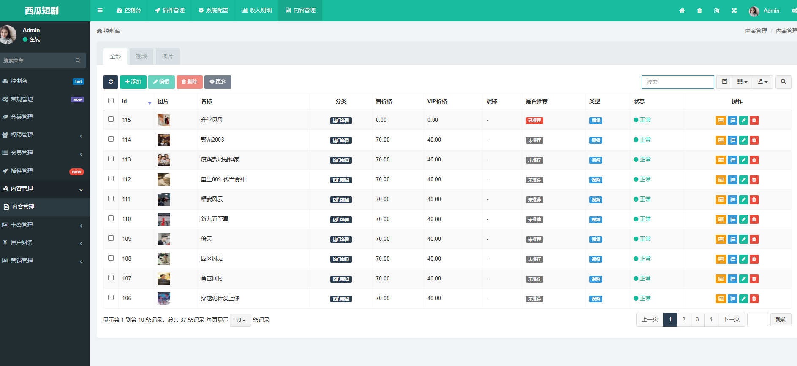
Task: Toggle the select-all checkbox in table header
Action: [x=111, y=101]
